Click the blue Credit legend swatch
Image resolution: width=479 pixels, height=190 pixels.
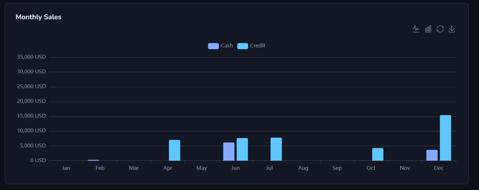(243, 46)
